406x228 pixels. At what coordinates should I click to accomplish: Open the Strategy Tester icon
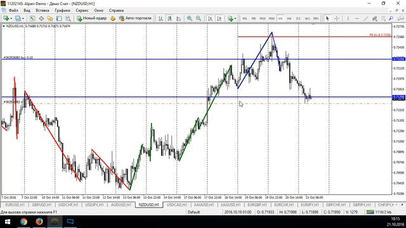pos(68,18)
